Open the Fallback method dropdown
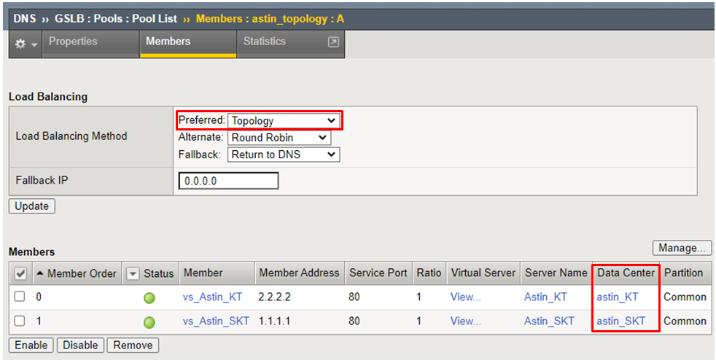The height and width of the screenshot is (363, 716). point(284,155)
